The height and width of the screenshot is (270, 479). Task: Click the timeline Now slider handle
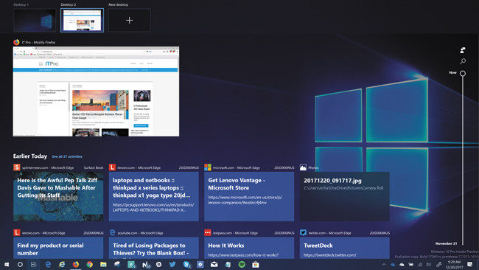(x=463, y=73)
